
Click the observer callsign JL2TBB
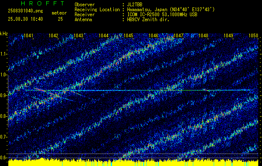point(135,5)
